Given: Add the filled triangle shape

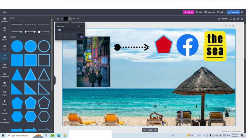Looking at the screenshot, I should (x=17, y=74).
